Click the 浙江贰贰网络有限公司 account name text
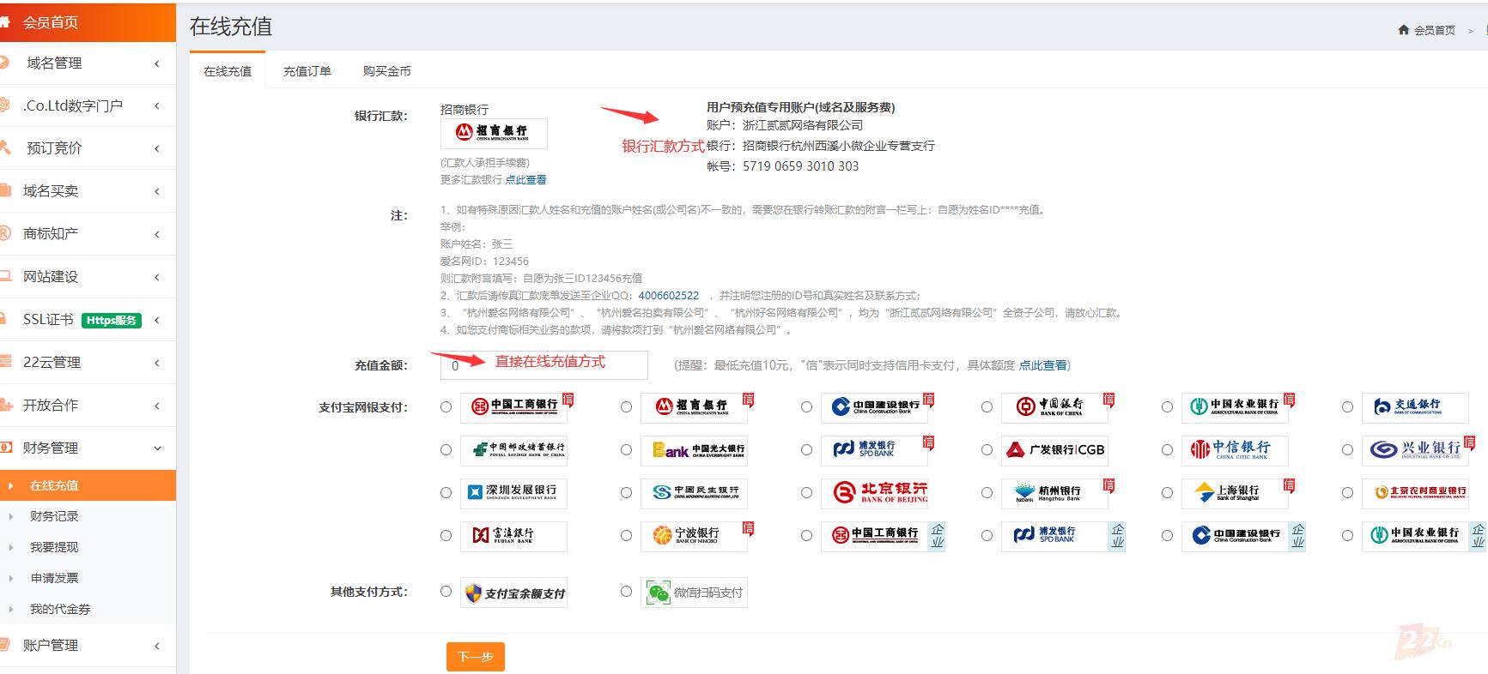1488x674 pixels. (803, 125)
